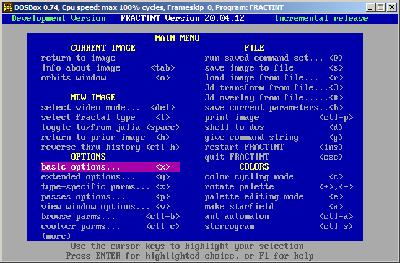Choose 'reverse thru history' entry
The height and width of the screenshot is (263, 400).
[111, 147]
